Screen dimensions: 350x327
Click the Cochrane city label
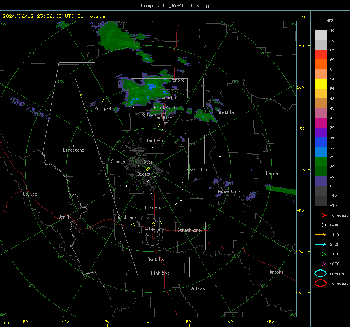pos(127,217)
